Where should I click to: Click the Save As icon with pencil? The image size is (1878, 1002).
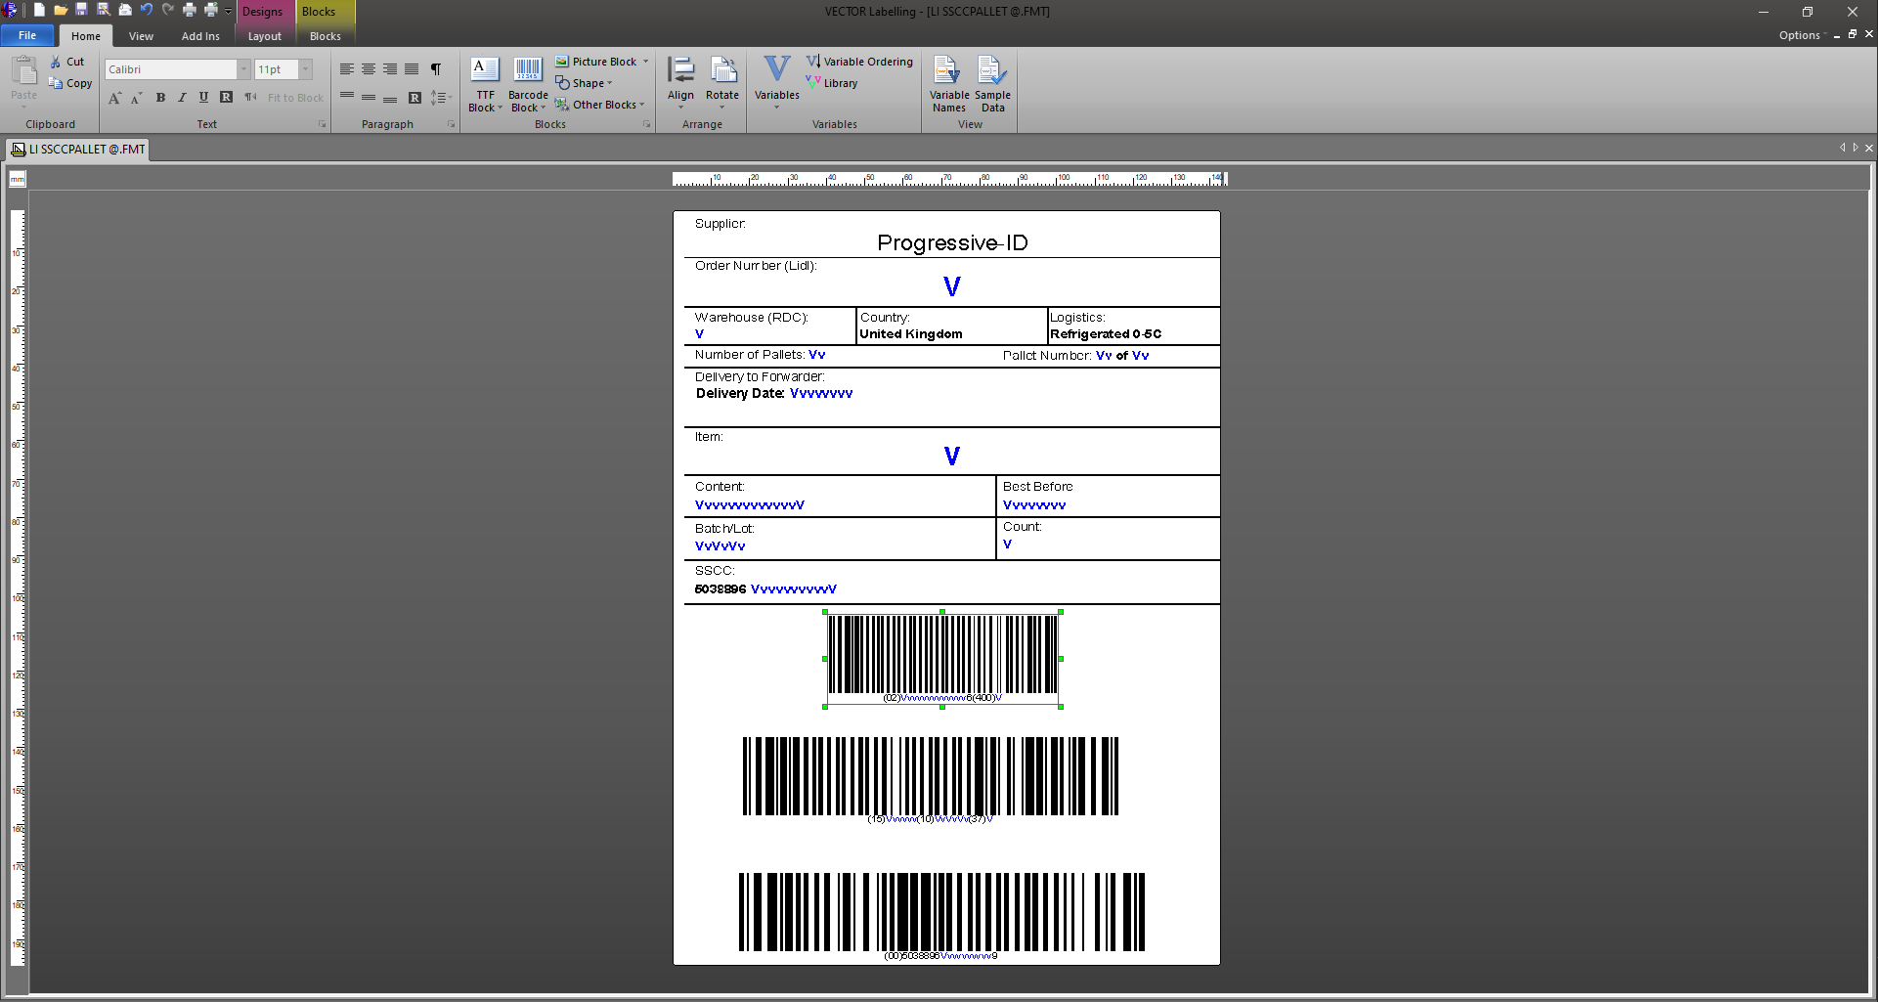(104, 11)
